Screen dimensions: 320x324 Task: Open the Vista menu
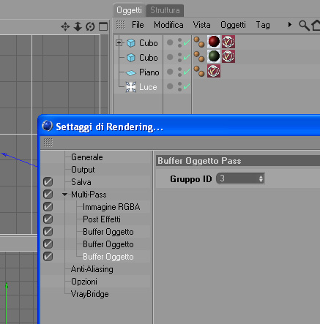[x=201, y=25]
